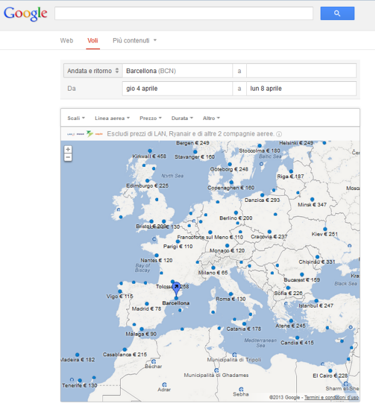375x405 pixels.
Task: Click the Riga € 187 destination dot
Action: [291, 171]
